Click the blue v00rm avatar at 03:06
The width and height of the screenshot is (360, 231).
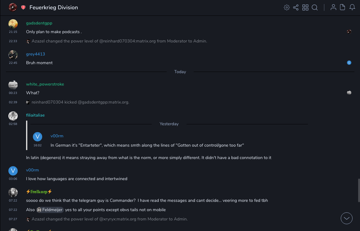[13, 171]
